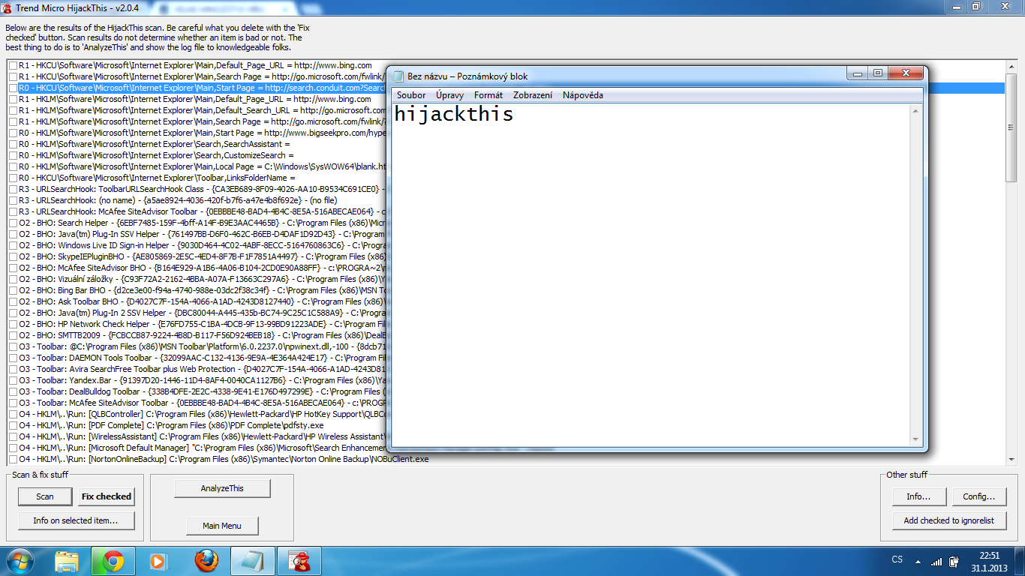1025x576 pixels.
Task: Open the Nápověda menu in Notepad
Action: pos(583,95)
